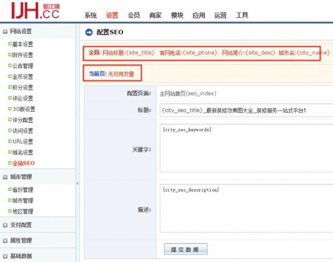Open the 模块 top menu
The height and width of the screenshot is (262, 333).
click(x=177, y=15)
